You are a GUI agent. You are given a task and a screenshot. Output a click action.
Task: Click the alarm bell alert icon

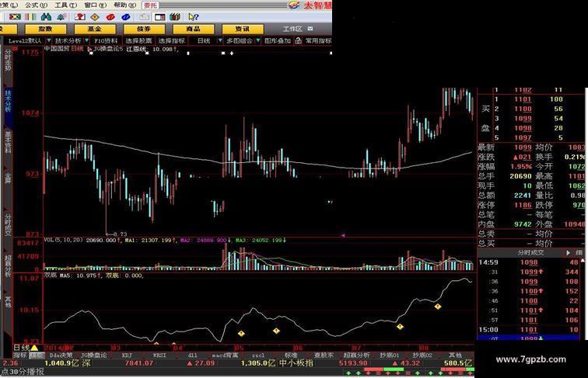click(x=61, y=17)
